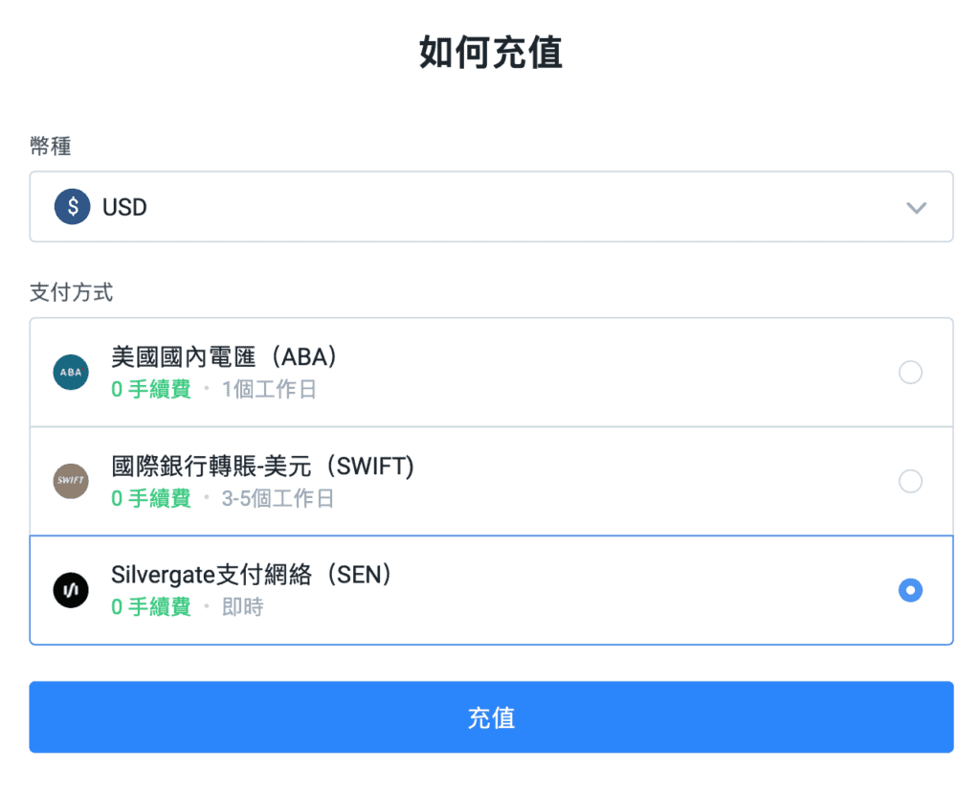Select the 國際銀行轉賬-美元（SWIFT）radio button
The image size is (980, 796).
(910, 481)
